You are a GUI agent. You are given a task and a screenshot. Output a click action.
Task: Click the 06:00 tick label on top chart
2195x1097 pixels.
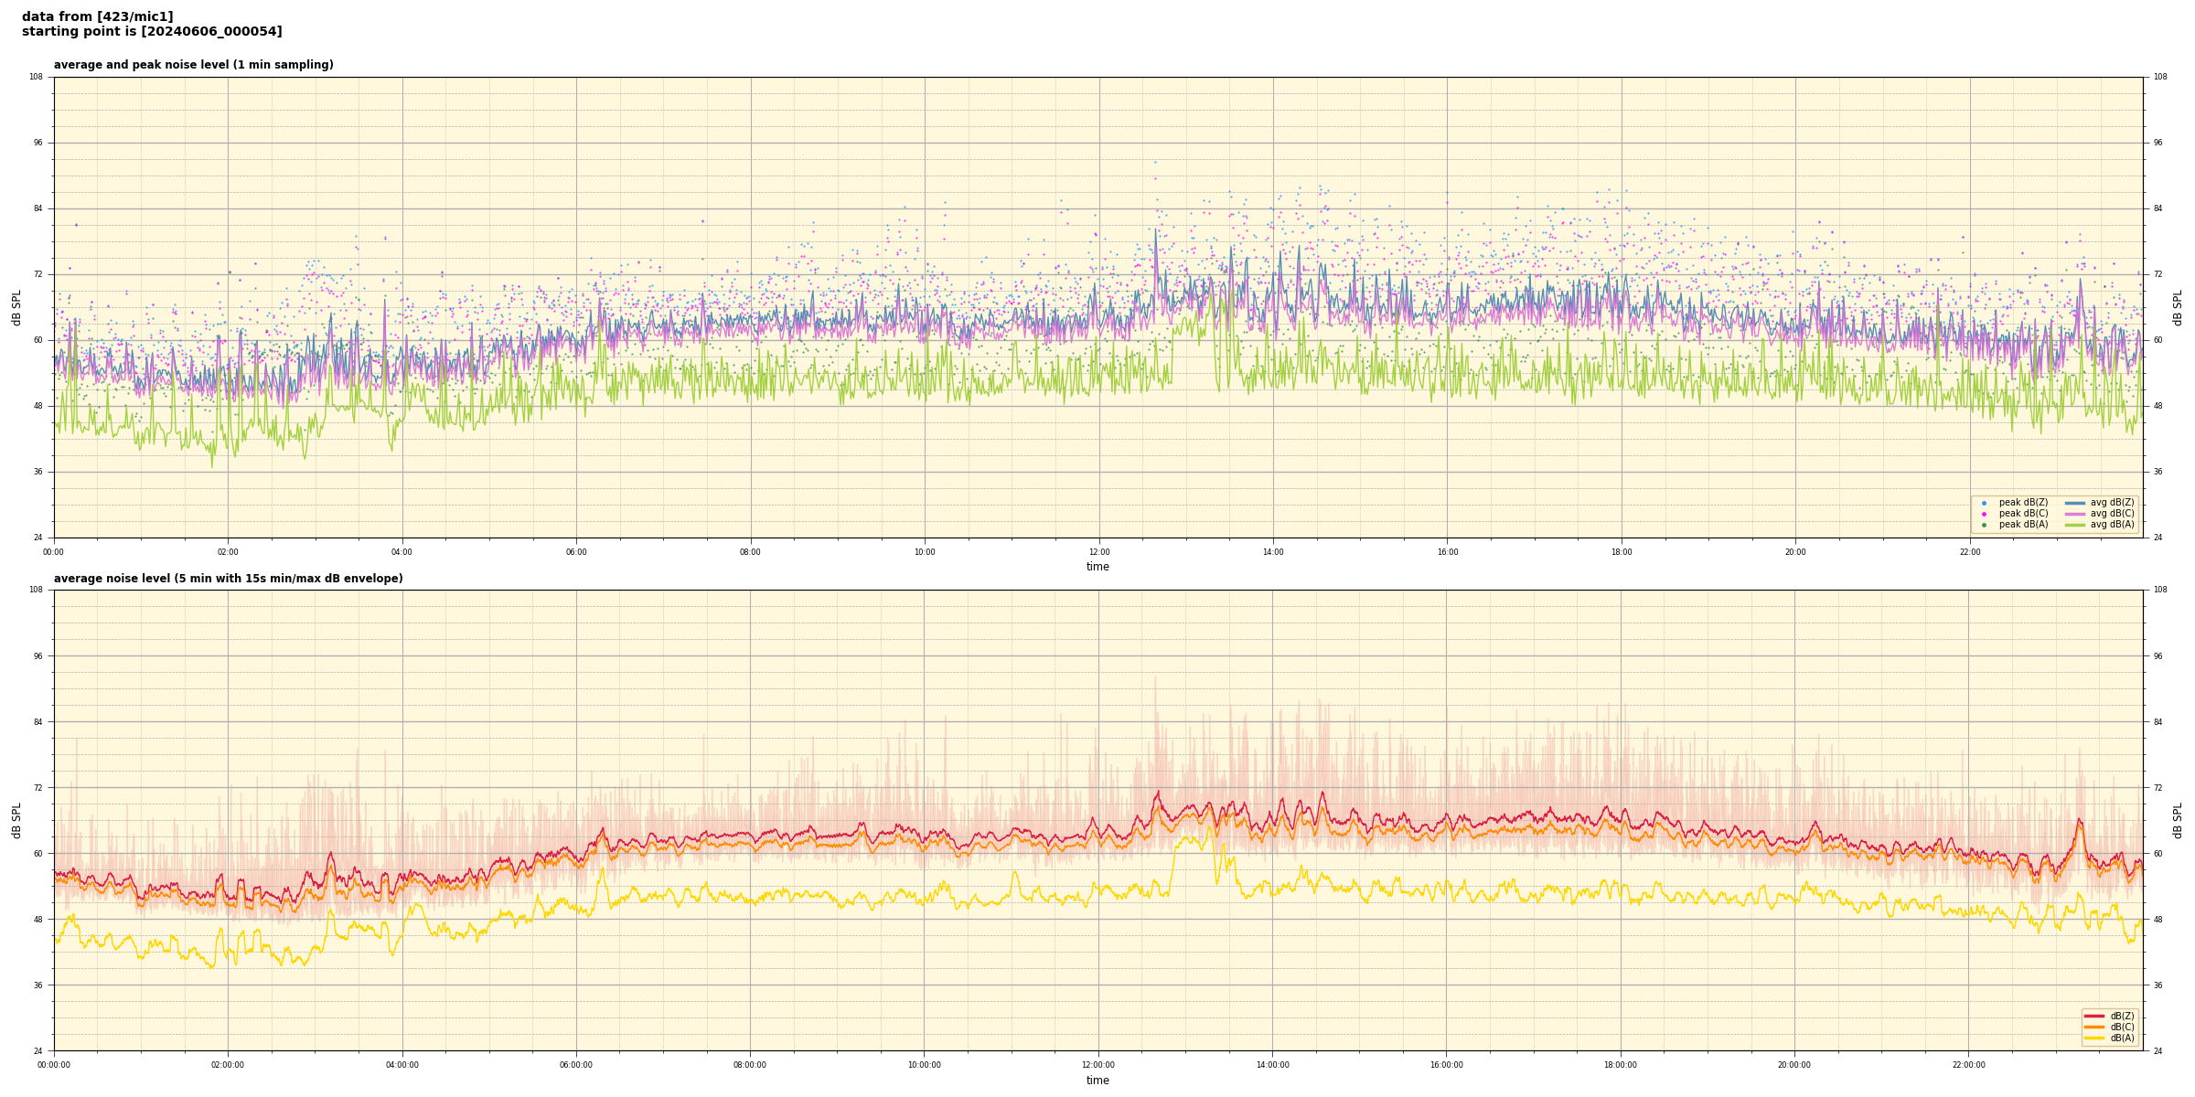[x=576, y=552]
